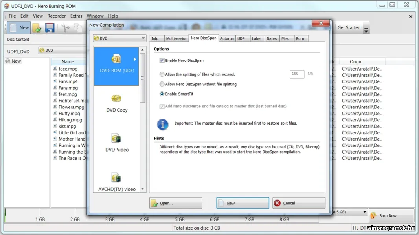Click the Save compilation floppy disk icon
The image size is (419, 235).
50,27
